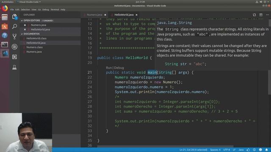Open the feedback smiley in the status bar
The height and width of the screenshot is (152, 271).
tap(260, 150)
